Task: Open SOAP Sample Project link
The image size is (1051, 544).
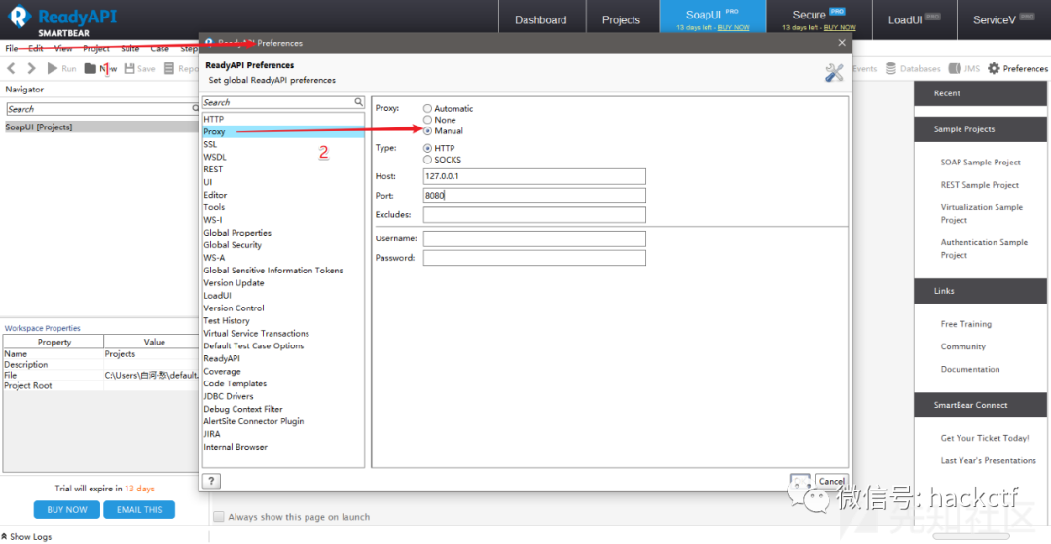Action: 980,163
